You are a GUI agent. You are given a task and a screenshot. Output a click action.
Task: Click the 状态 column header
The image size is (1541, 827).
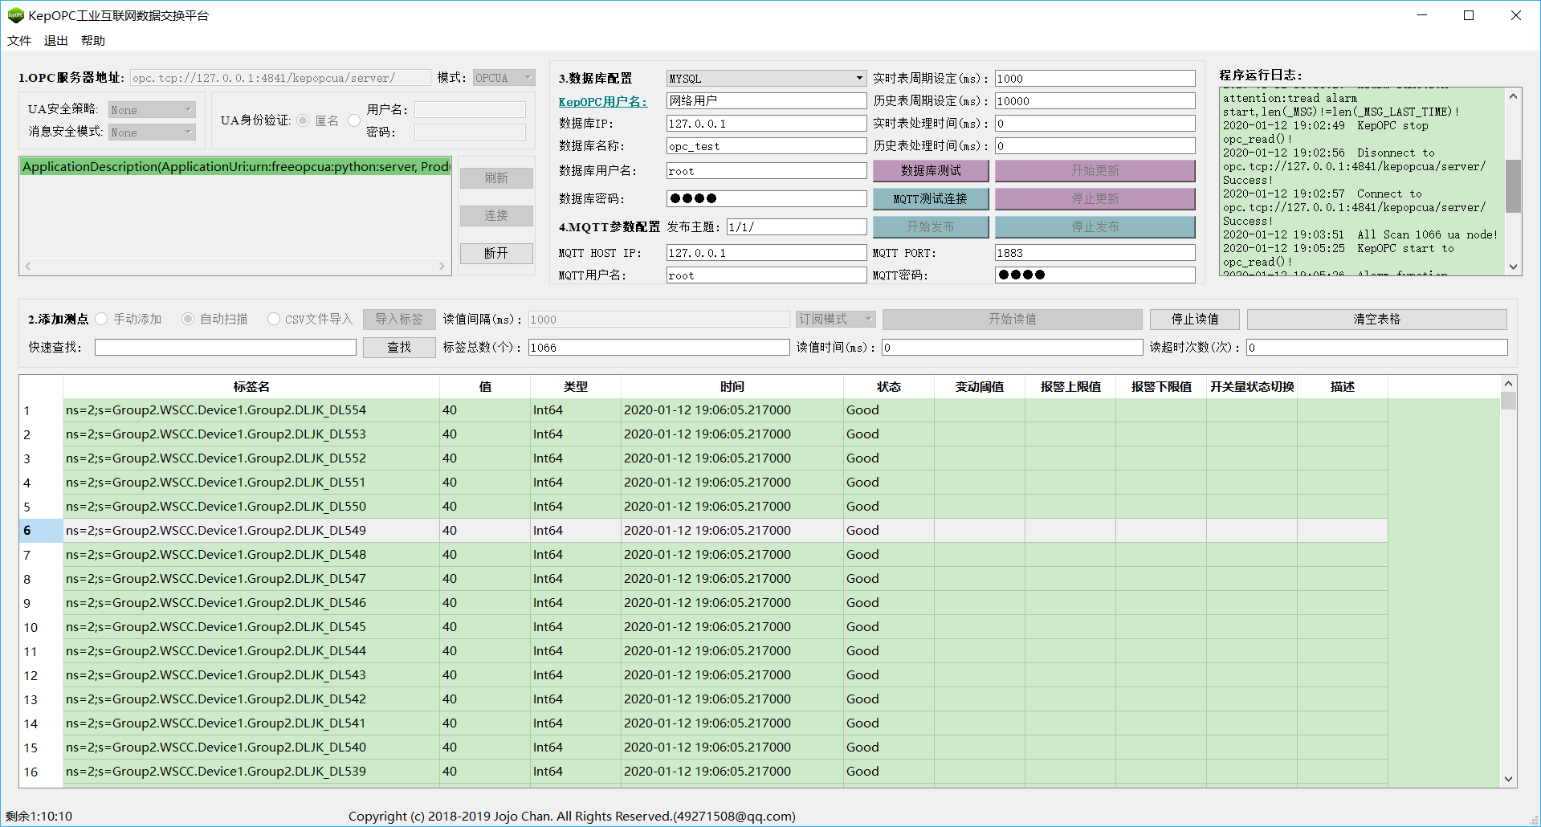(889, 387)
